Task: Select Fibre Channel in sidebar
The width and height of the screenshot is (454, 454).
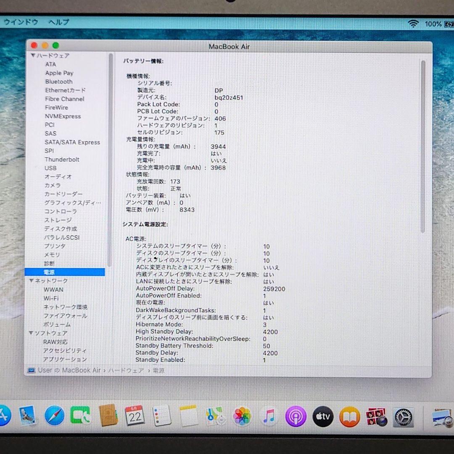Action: pos(65,99)
